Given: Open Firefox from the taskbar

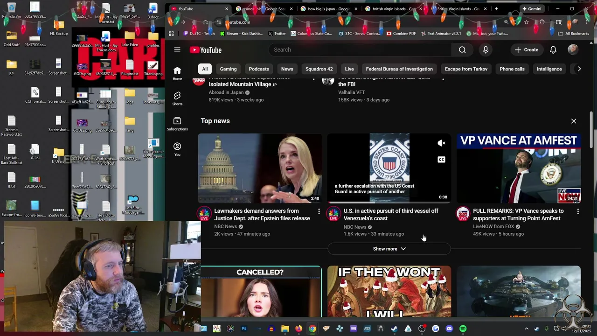Looking at the screenshot, I should 298,329.
